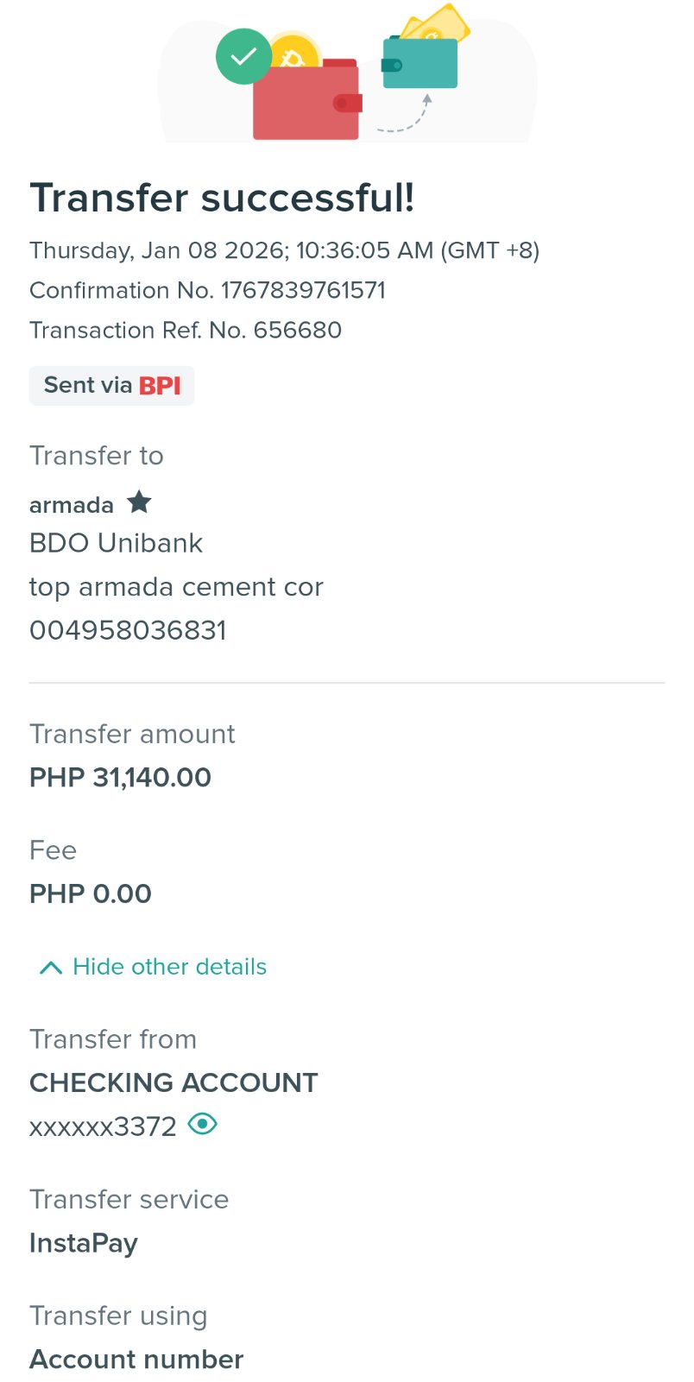The height and width of the screenshot is (1382, 694).
Task: Click the favorite star beside armada
Action: 139,502
